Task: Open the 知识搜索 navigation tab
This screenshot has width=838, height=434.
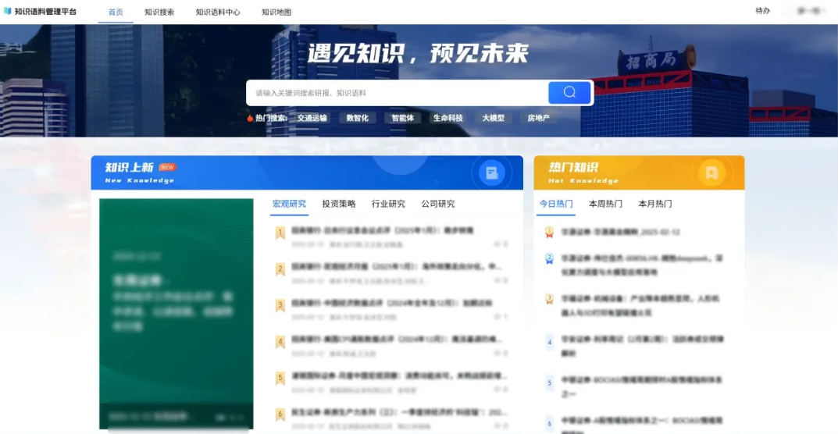Action: [159, 12]
